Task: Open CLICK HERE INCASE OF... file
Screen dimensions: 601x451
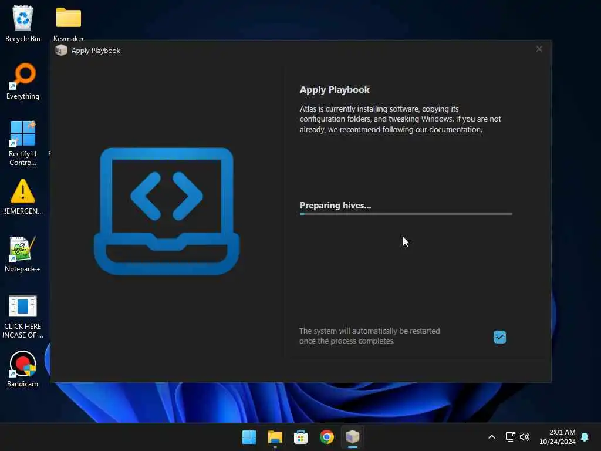Action: tap(23, 317)
